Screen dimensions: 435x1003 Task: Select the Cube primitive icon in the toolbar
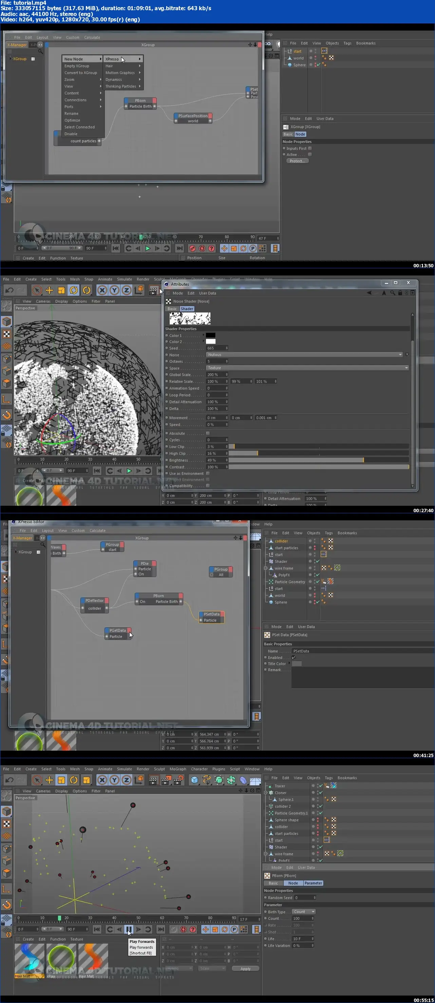click(194, 780)
